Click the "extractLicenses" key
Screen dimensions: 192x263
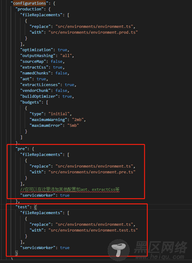(40, 85)
